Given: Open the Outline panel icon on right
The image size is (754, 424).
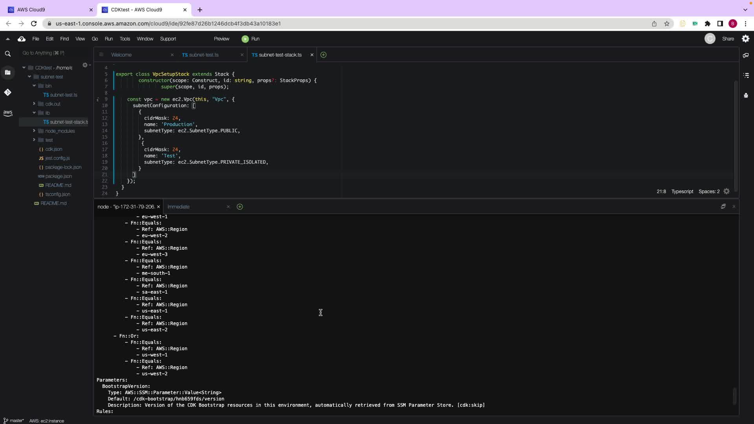Looking at the screenshot, I should tap(746, 75).
